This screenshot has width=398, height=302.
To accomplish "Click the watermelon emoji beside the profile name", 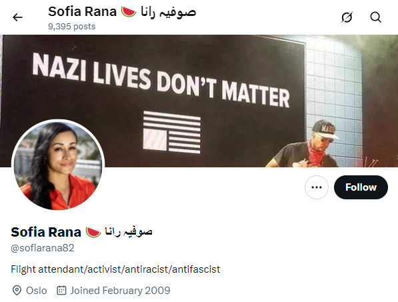I will (93, 232).
